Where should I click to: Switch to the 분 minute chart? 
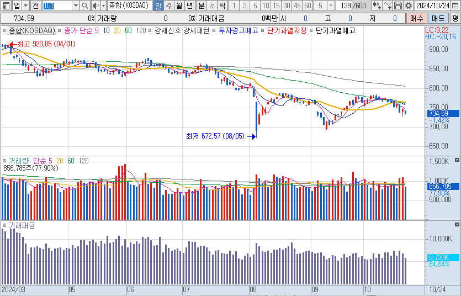(x=202, y=6)
